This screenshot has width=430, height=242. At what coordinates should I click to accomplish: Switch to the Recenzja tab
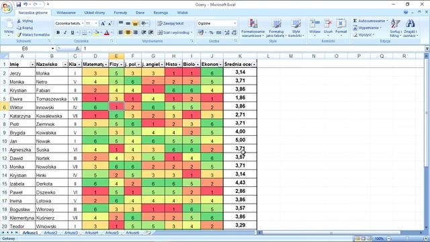[x=161, y=13]
